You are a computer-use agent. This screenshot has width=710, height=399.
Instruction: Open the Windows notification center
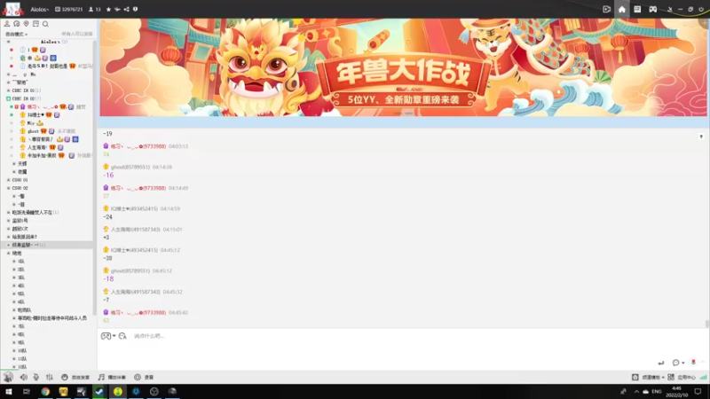pos(698,391)
